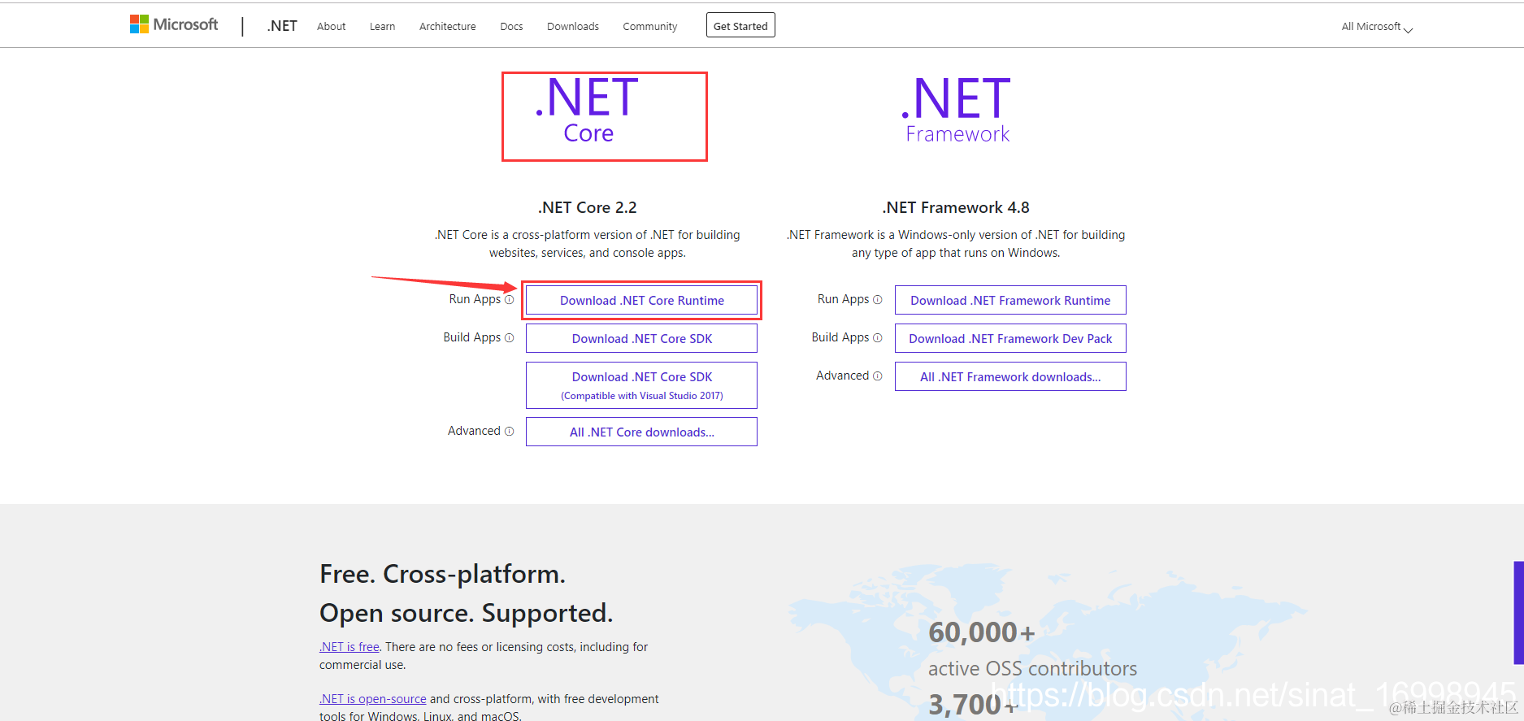The width and height of the screenshot is (1524, 721).
Task: Click the "Free. Cross-platform." heading
Action: [x=442, y=574]
